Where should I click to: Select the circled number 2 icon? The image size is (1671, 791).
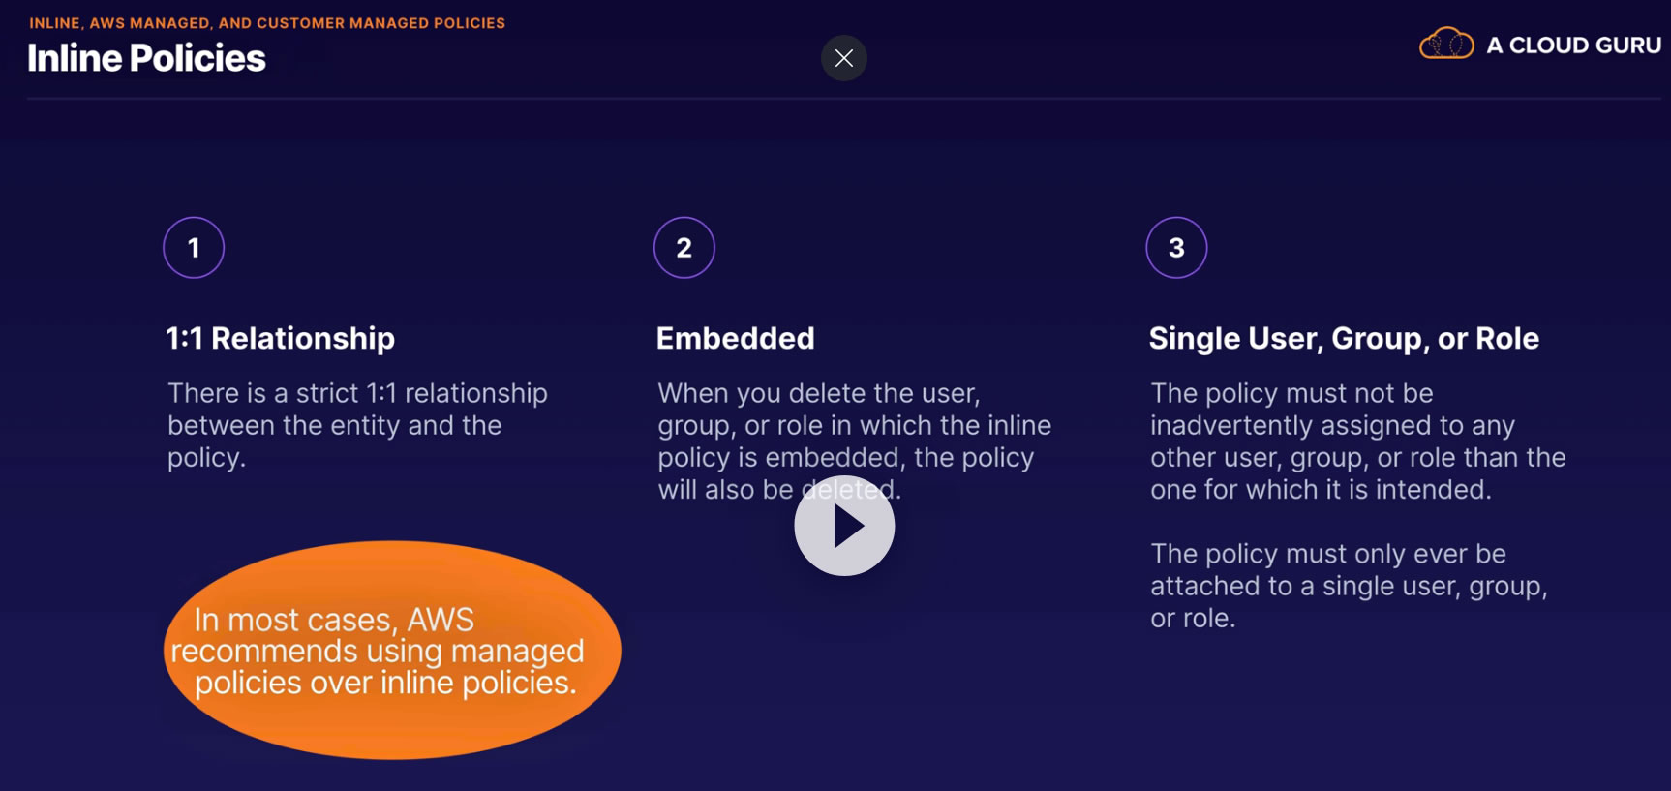[x=684, y=248]
